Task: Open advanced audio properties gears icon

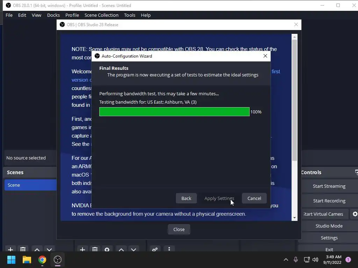Action: point(155,249)
